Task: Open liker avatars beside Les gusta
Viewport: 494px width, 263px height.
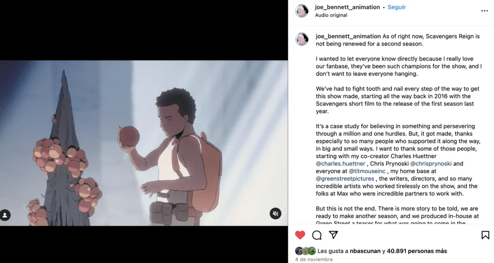Action: [x=305, y=251]
